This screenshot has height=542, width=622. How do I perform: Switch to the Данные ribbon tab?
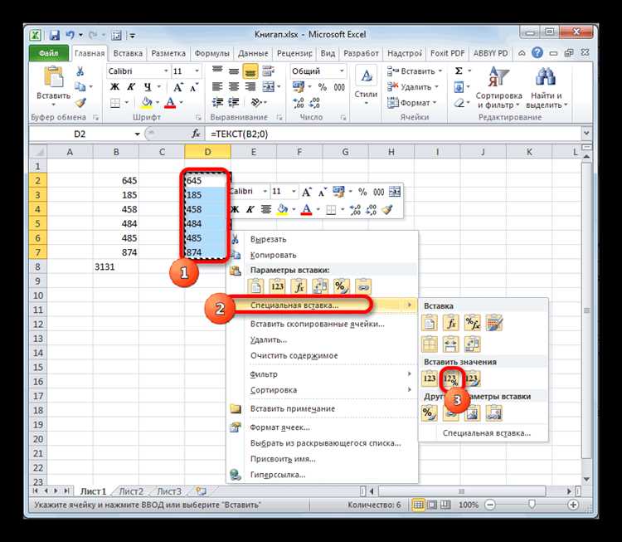point(253,53)
